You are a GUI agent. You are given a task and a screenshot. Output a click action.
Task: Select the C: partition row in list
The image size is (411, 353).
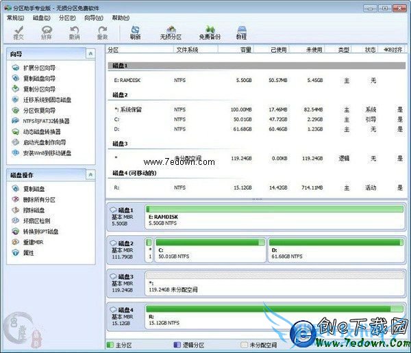pyautogui.click(x=257, y=120)
